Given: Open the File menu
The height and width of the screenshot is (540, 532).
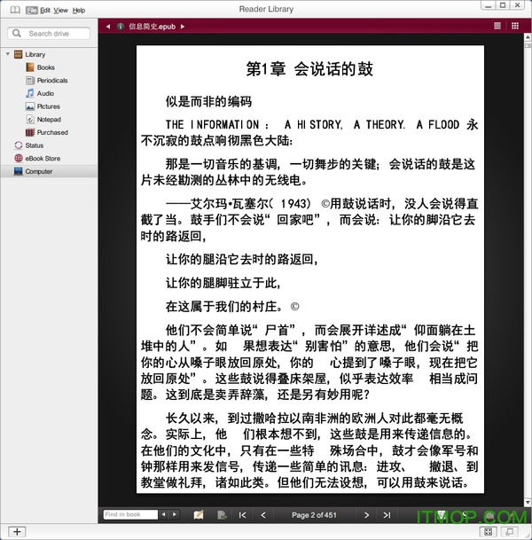Looking at the screenshot, I should tap(32, 11).
